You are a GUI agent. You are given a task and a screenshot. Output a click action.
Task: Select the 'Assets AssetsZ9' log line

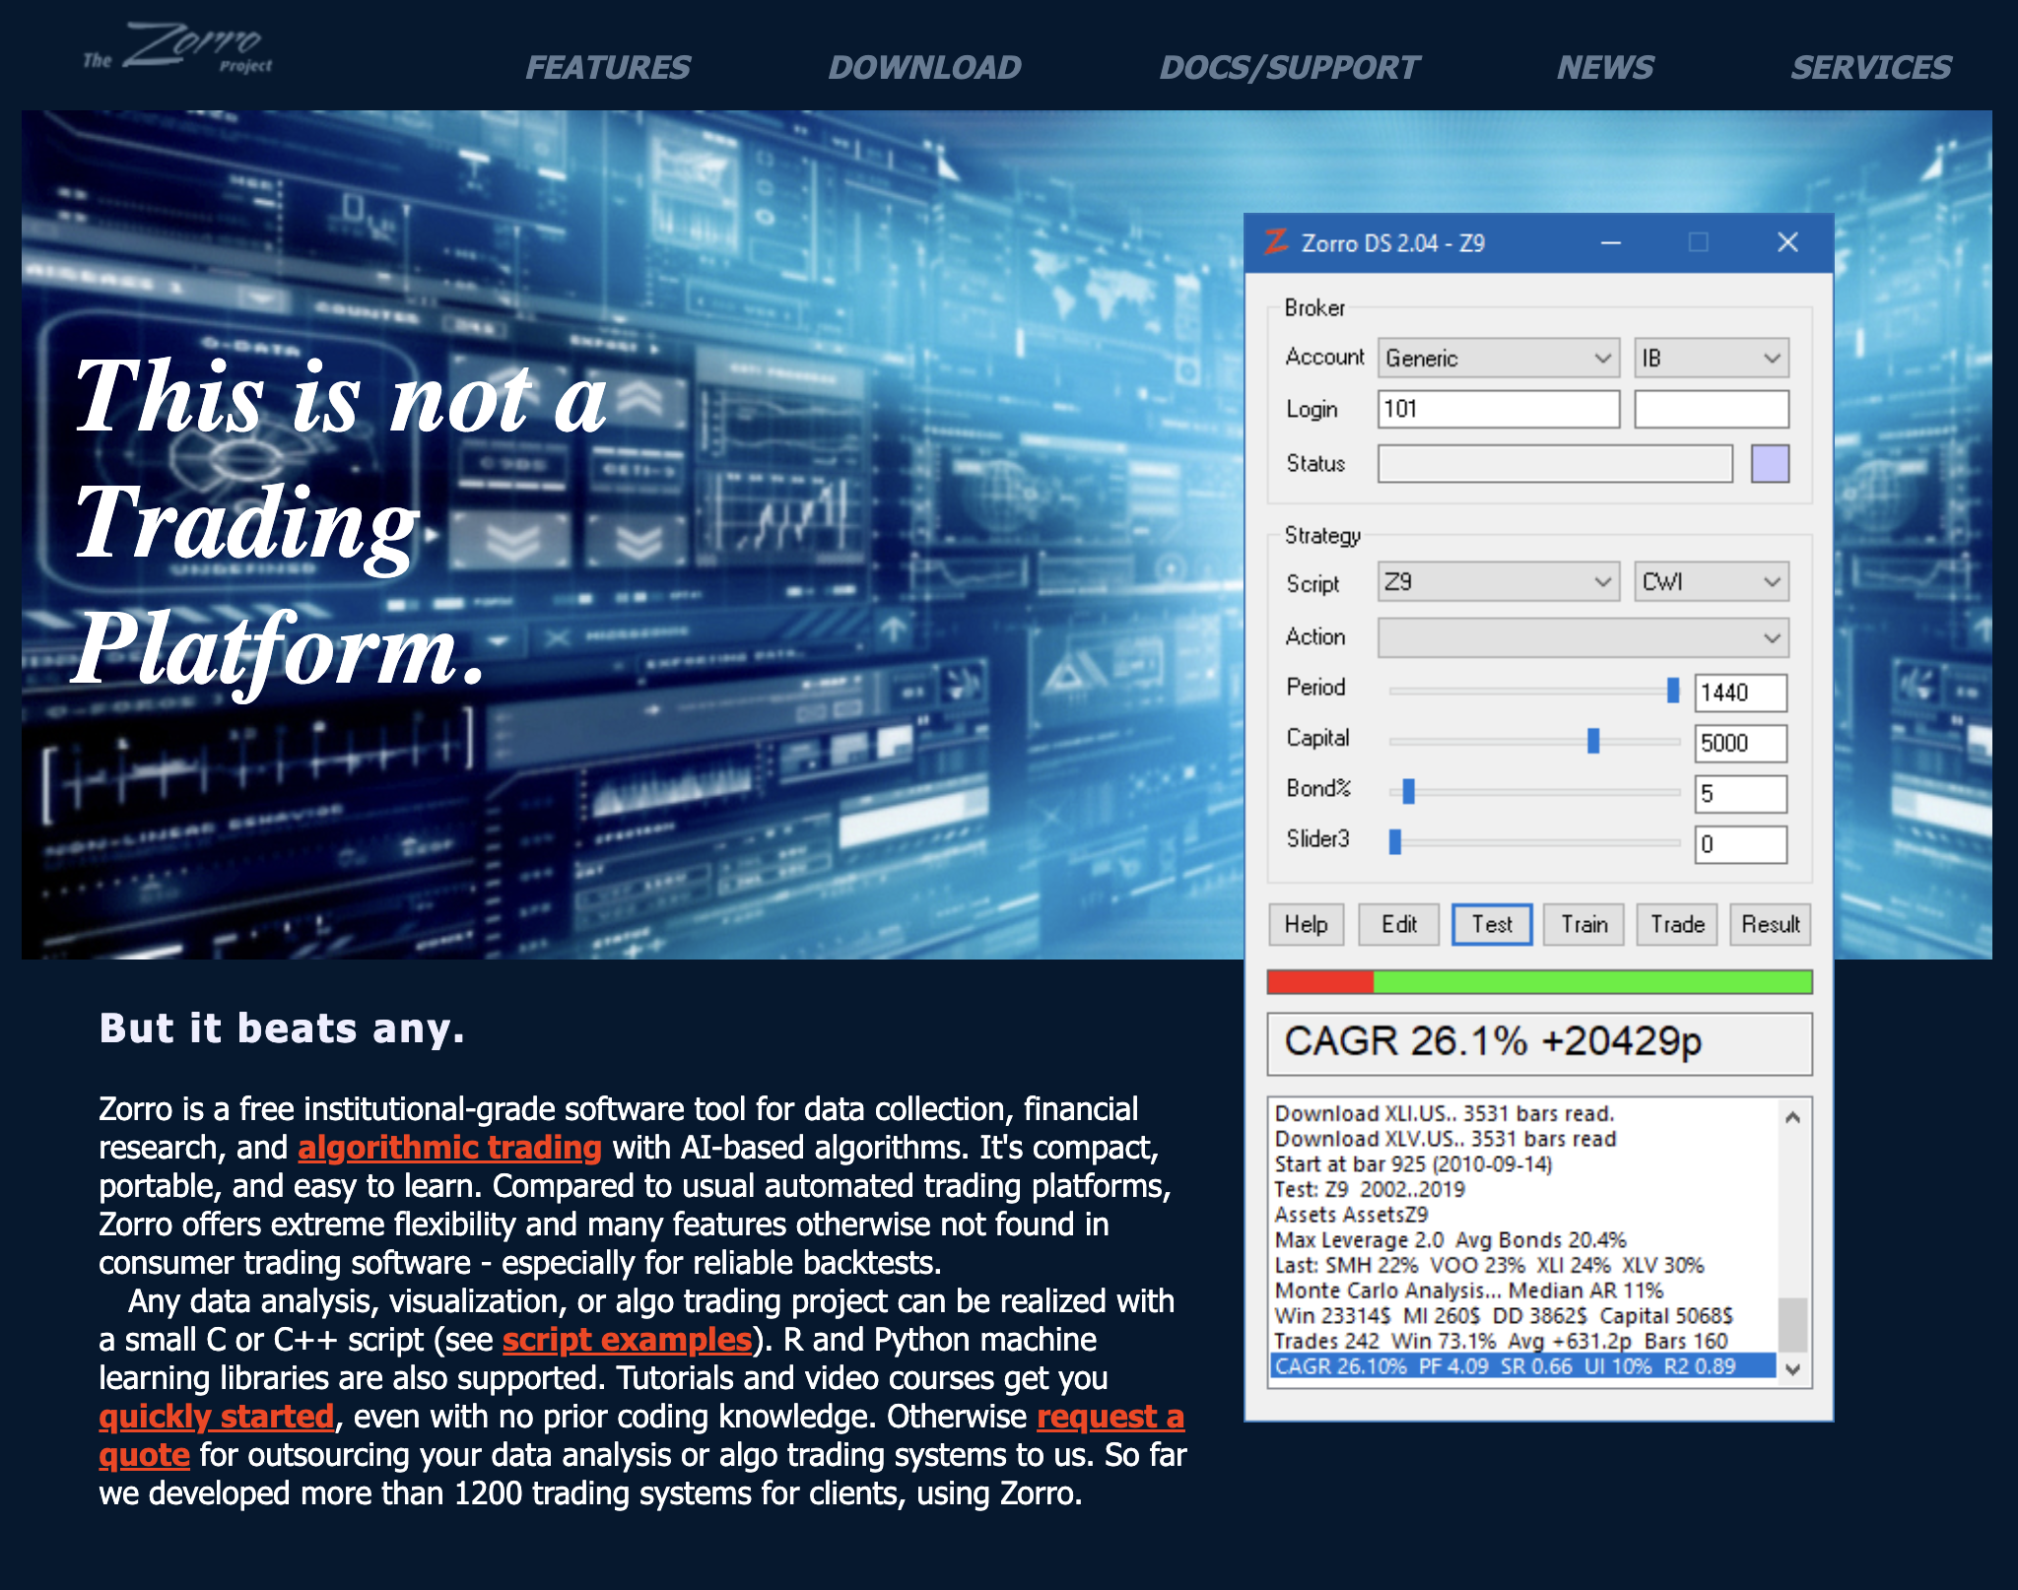coord(1351,1215)
